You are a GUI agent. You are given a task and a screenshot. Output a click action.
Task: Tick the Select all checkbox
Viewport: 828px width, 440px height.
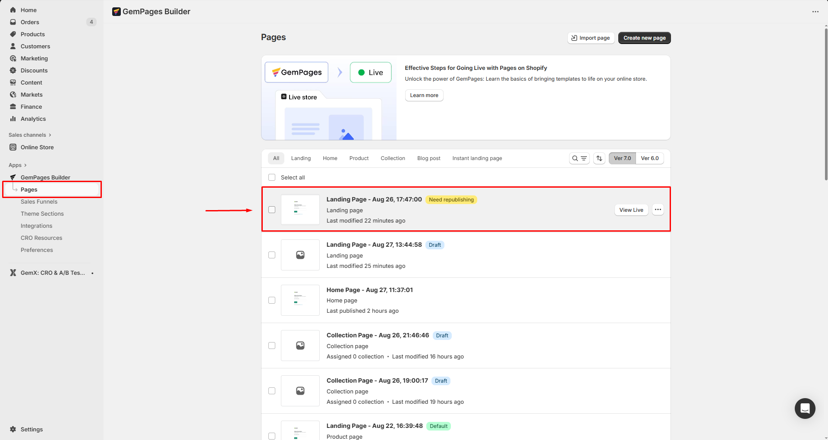pos(272,177)
